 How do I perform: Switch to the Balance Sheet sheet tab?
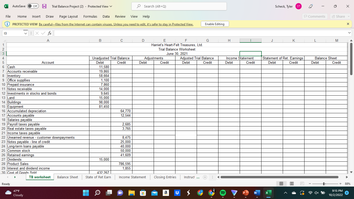[68, 177]
